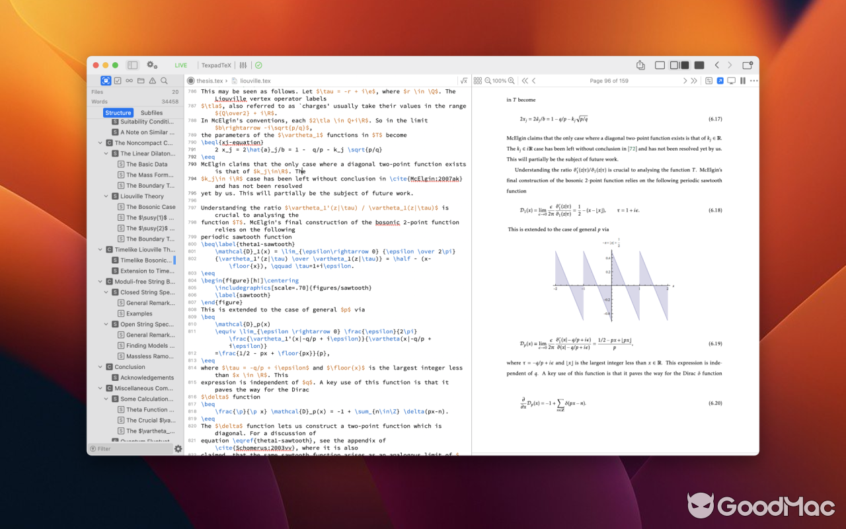This screenshot has height=529, width=846.
Task: Collapse the Closed String Spe... tree item
Action: coord(104,292)
